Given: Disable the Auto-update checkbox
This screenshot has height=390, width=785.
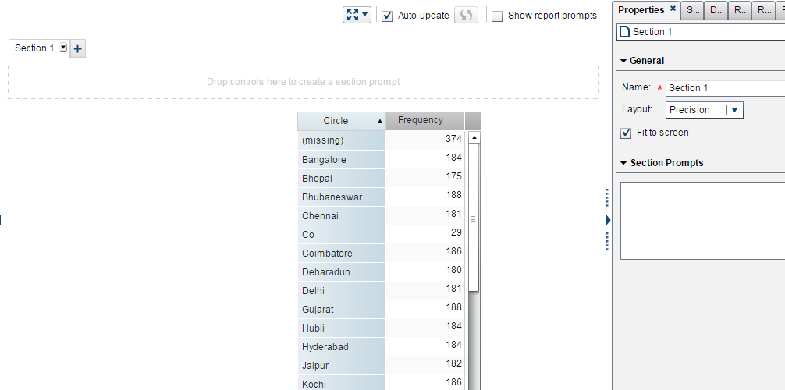Looking at the screenshot, I should (388, 16).
